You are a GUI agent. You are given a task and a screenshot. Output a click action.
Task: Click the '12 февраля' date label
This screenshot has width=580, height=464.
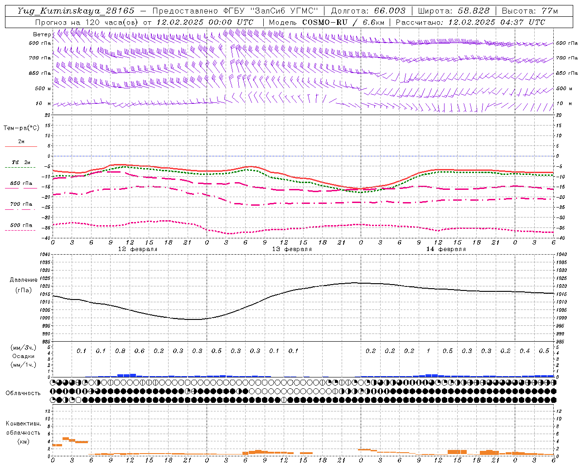click(138, 249)
